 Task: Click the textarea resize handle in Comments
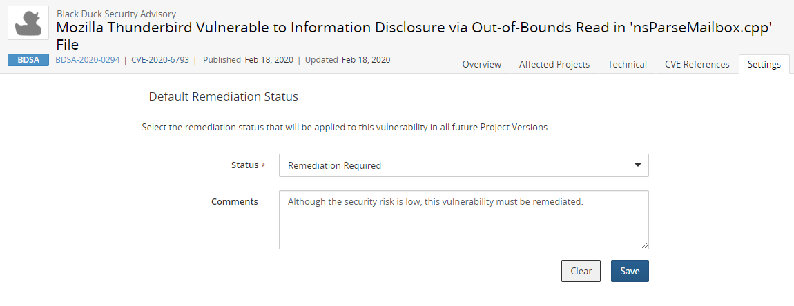645,245
